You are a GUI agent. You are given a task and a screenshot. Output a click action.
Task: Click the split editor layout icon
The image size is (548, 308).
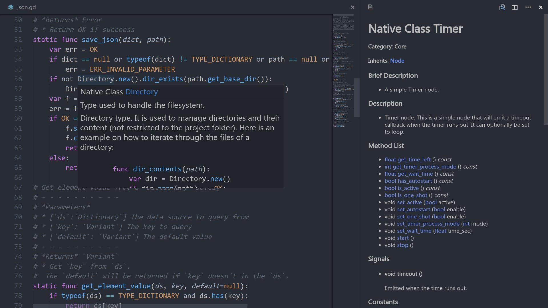(x=515, y=7)
